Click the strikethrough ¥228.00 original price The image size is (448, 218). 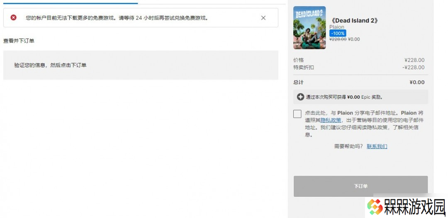[338, 39]
